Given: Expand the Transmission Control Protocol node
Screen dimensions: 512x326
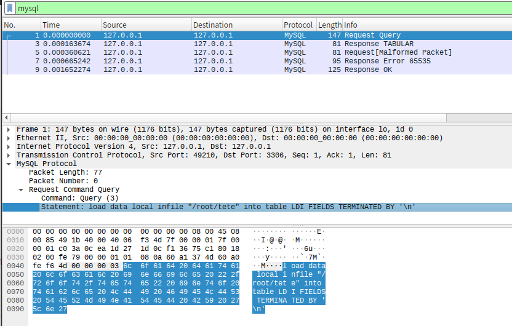Looking at the screenshot, I should click(x=9, y=156).
